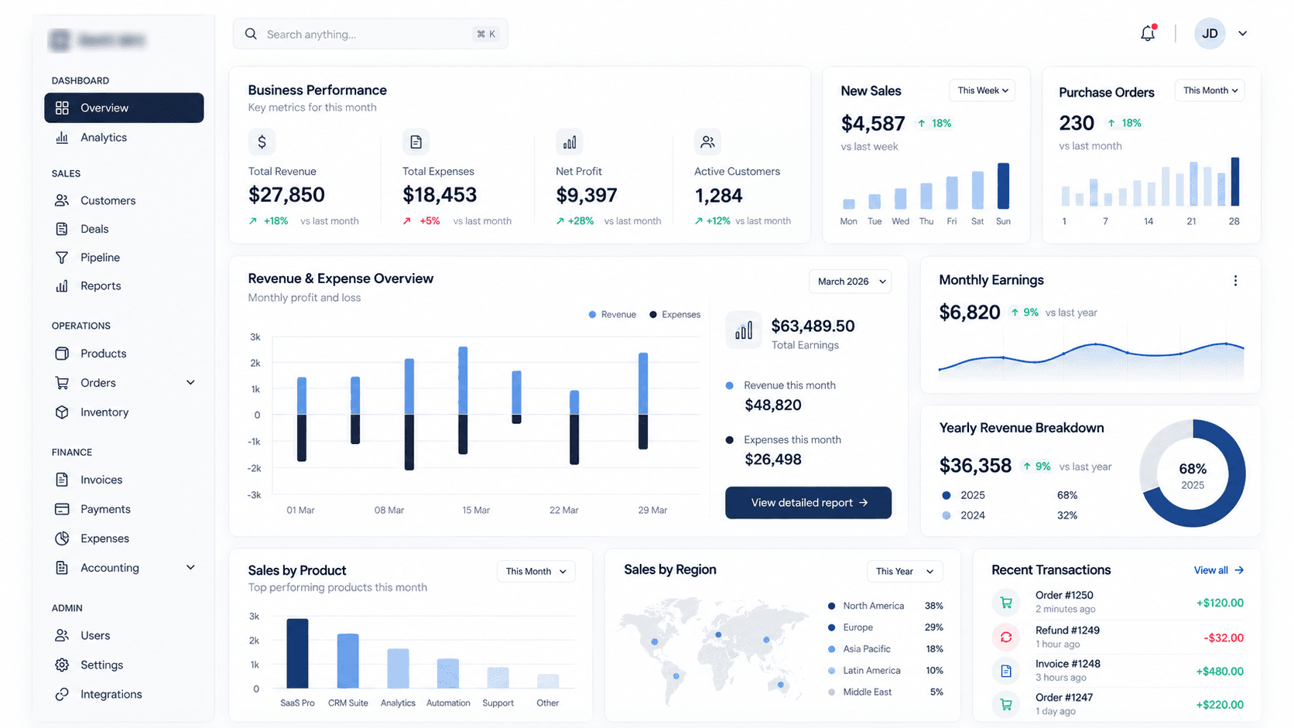Click the Settings gear icon in sidebar

click(62, 665)
